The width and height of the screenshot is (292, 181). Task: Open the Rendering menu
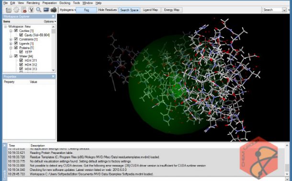(x=33, y=3)
